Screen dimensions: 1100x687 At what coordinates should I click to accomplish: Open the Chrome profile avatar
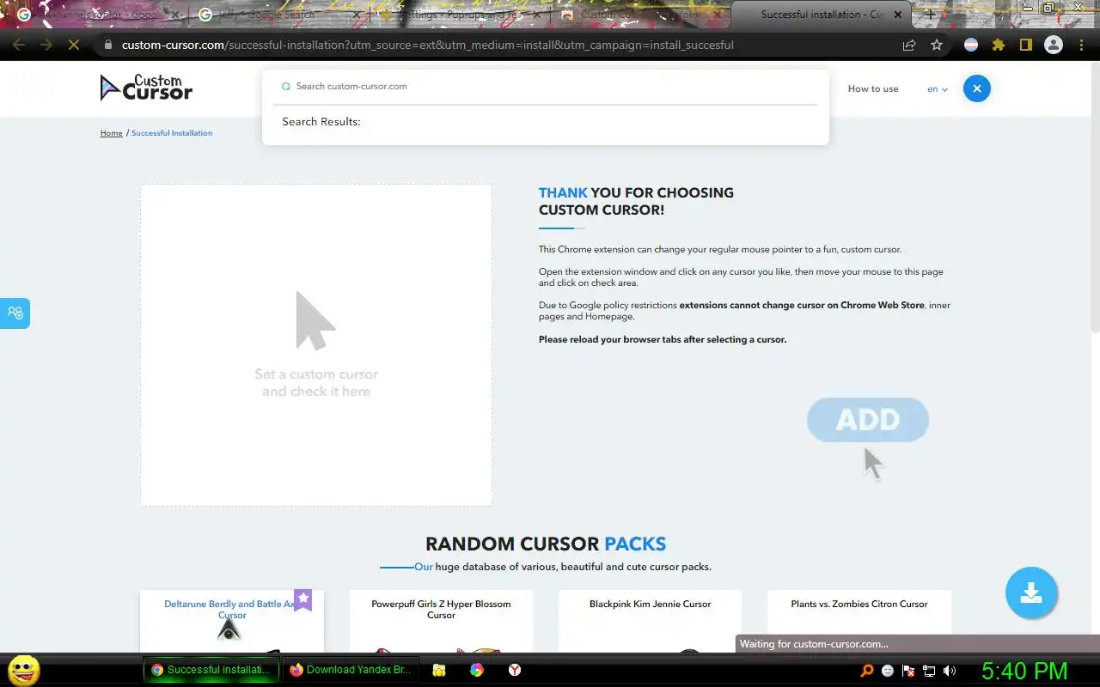click(1054, 45)
